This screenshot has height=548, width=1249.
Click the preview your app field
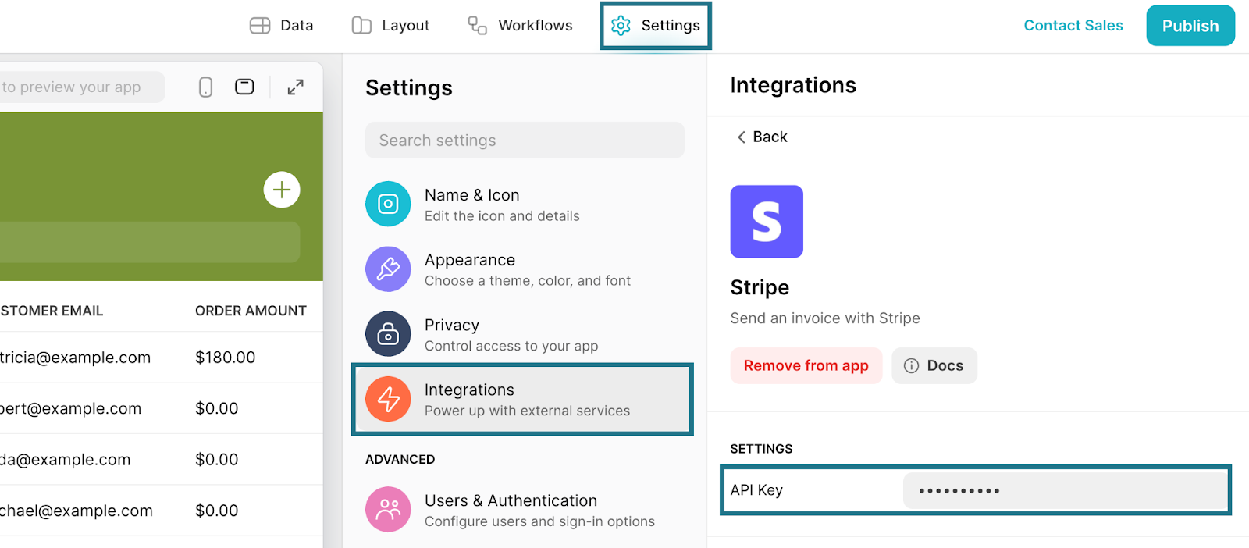(82, 87)
